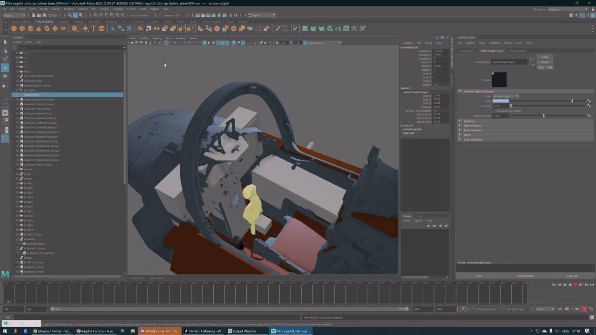The image size is (596, 335).
Task: Switch to the Poly Modeling shelf tab
Action: tap(45, 22)
